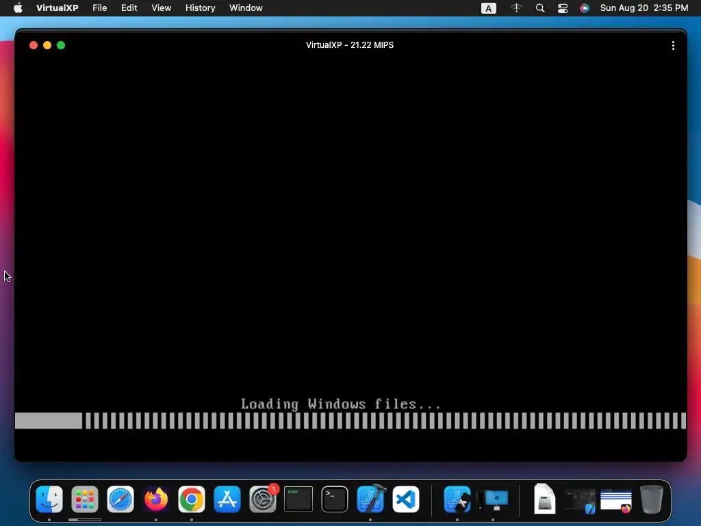The height and width of the screenshot is (526, 701).
Task: Open the disk image file in the dock
Action: coord(544,499)
